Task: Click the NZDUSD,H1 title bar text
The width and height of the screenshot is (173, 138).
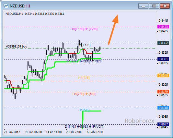Action: 20,6
